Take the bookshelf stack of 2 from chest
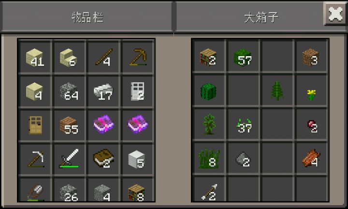Image resolution: width=348 pixels, height=209 pixels. [x=209, y=57]
